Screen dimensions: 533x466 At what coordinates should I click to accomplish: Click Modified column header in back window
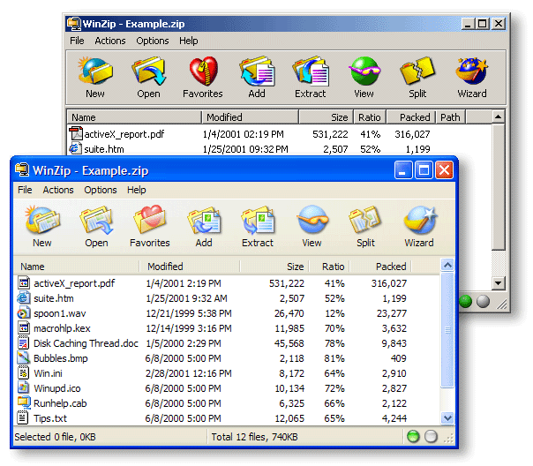[251, 116]
